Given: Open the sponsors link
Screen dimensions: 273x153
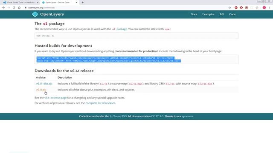Looking at the screenshot, I should pyautogui.click(x=188, y=116).
